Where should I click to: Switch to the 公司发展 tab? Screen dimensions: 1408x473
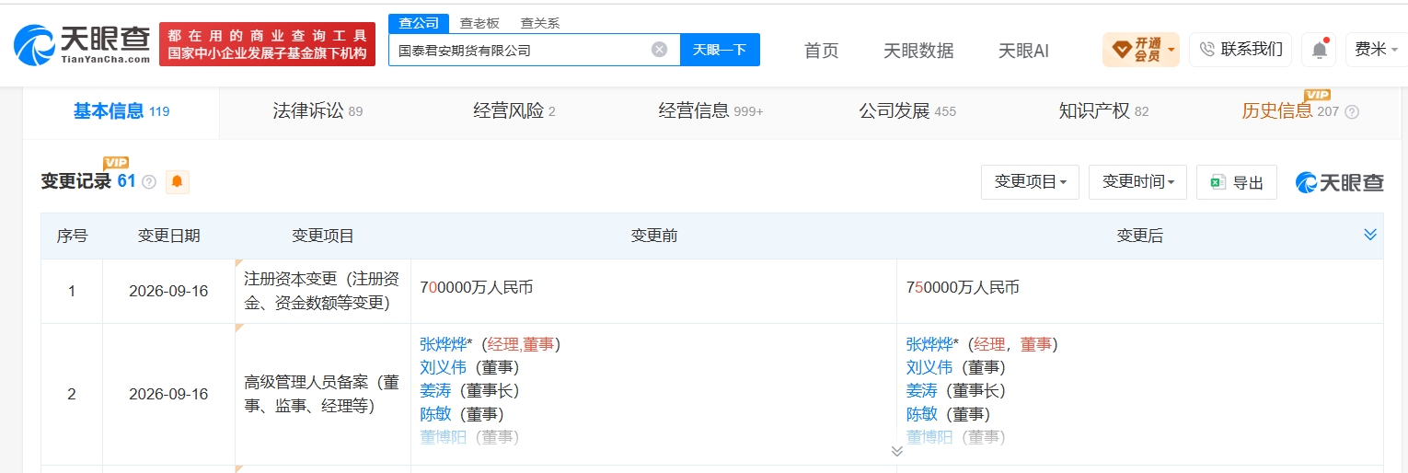coord(907,111)
